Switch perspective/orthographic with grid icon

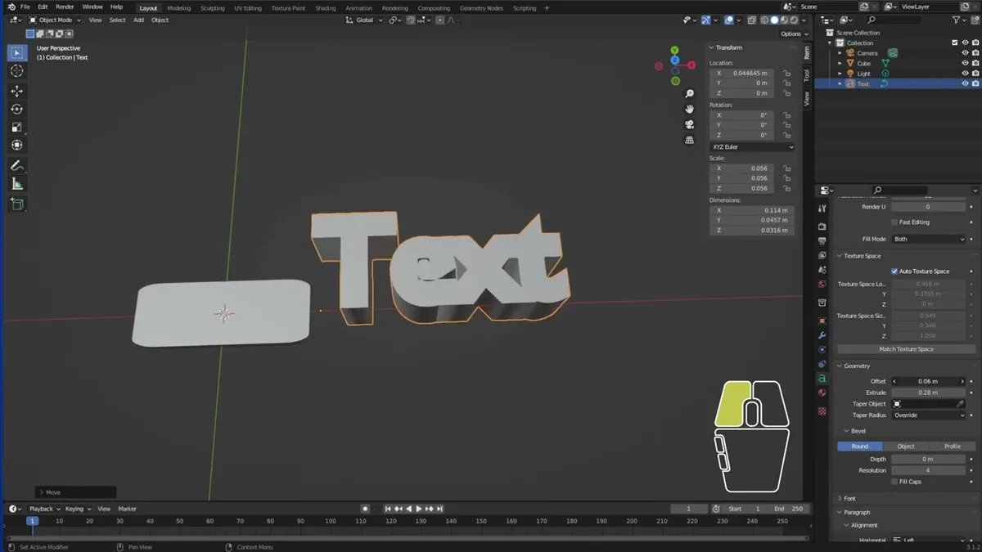tap(690, 140)
